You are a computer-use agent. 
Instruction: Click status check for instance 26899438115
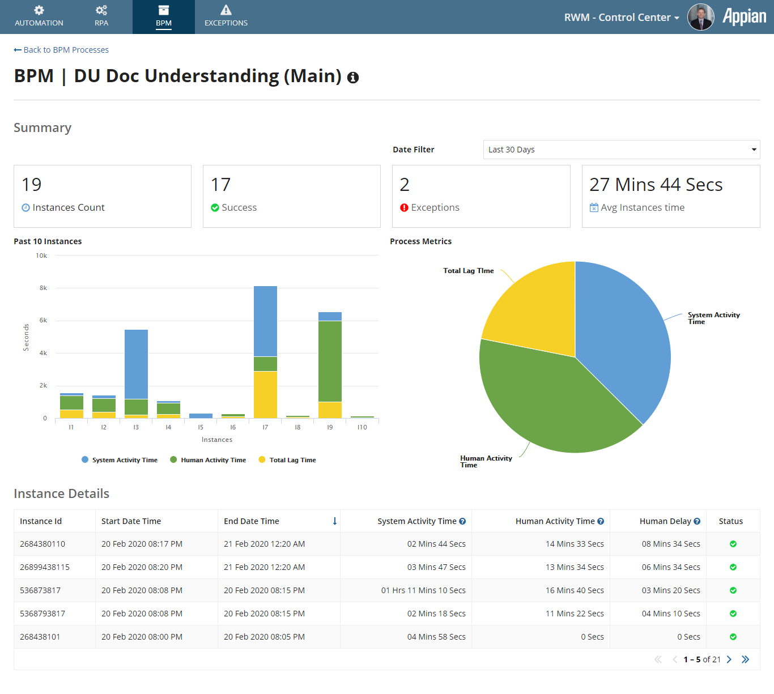(x=733, y=567)
